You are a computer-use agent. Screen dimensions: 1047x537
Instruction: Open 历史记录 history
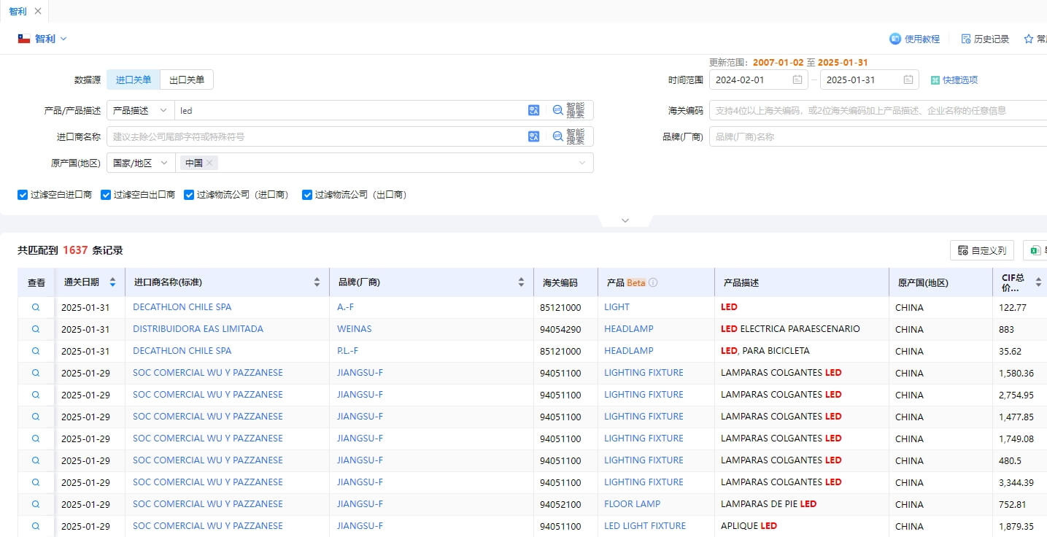tap(985, 39)
